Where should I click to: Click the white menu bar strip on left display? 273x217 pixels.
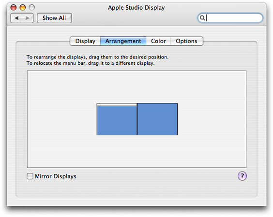click(117, 104)
